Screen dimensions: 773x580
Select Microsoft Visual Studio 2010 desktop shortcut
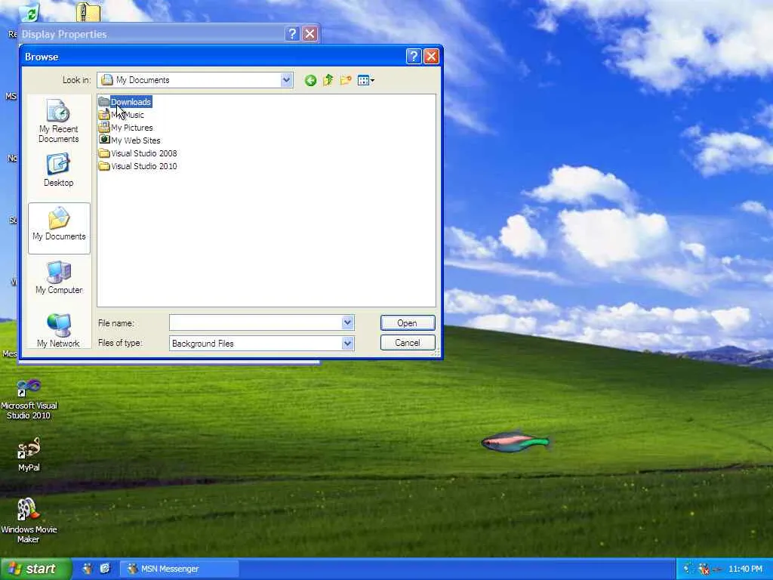coord(29,399)
